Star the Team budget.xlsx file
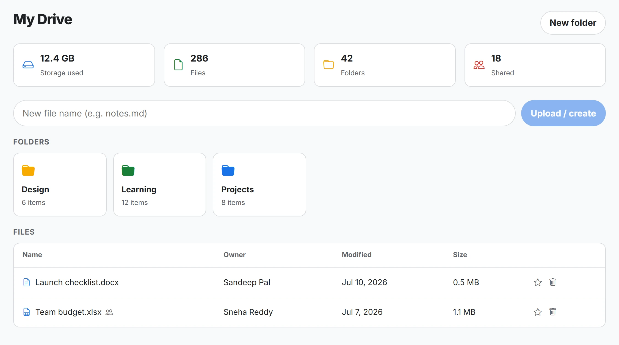The image size is (619, 345). click(x=538, y=312)
